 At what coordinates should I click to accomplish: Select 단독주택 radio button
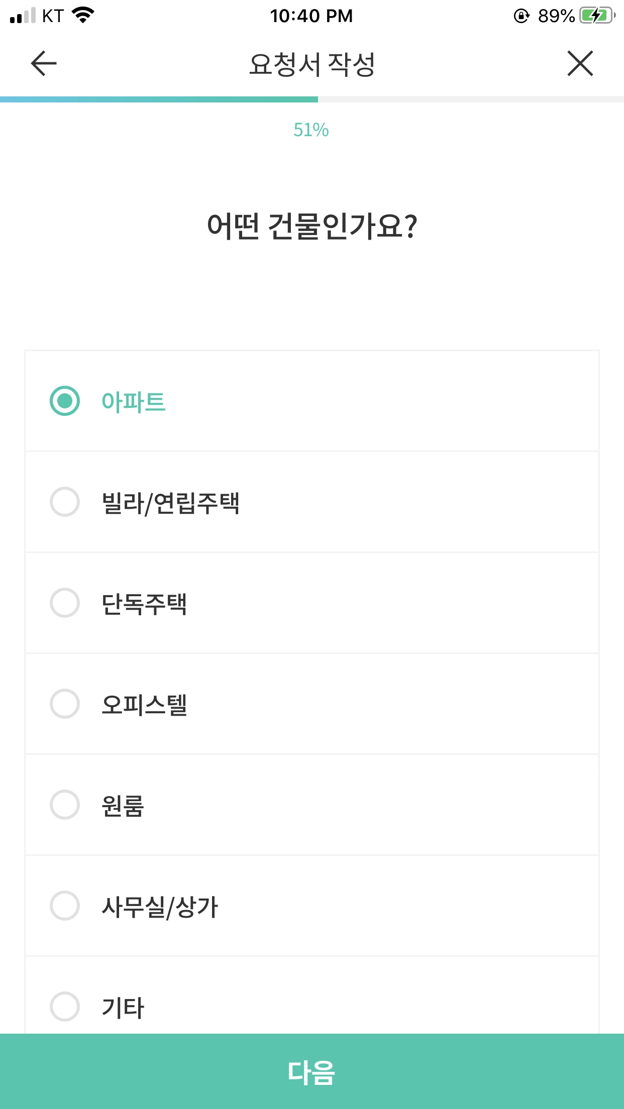65,603
